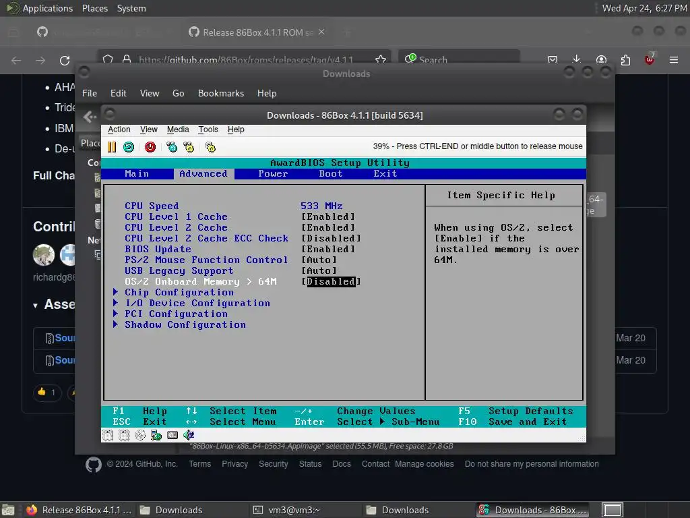Click highlighted OS/2 memory Disabled value
The image size is (690, 518).
pyautogui.click(x=331, y=281)
